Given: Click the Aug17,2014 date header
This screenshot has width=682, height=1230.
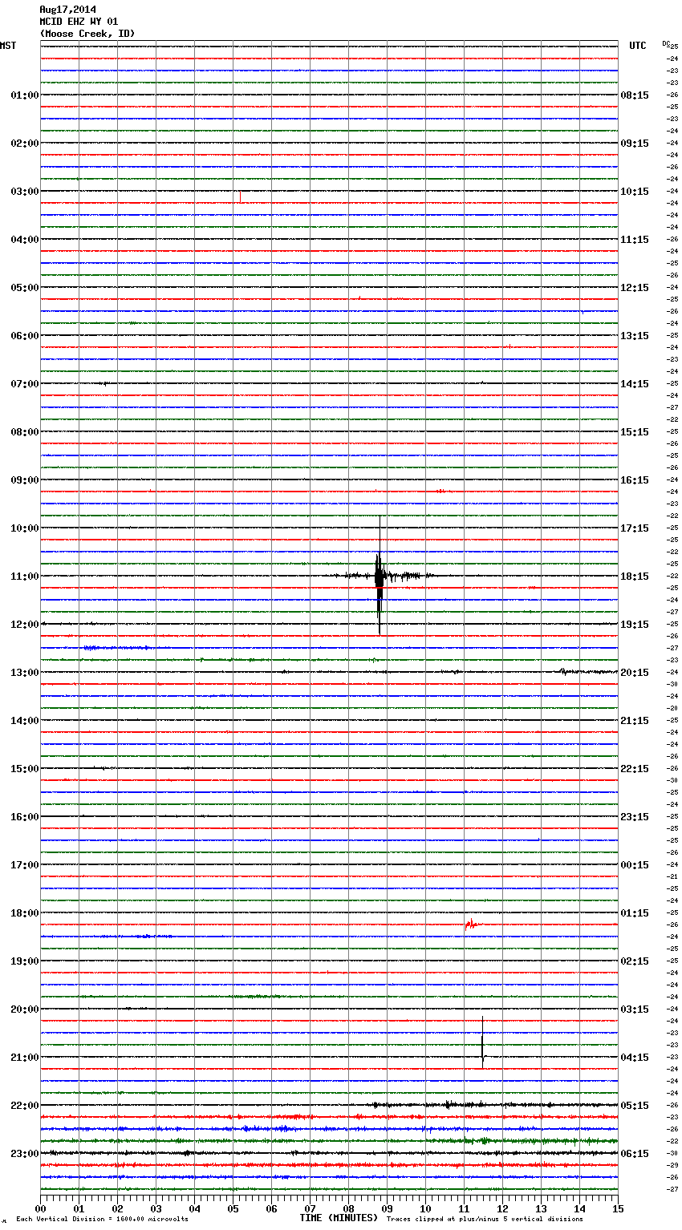Looking at the screenshot, I should [67, 10].
